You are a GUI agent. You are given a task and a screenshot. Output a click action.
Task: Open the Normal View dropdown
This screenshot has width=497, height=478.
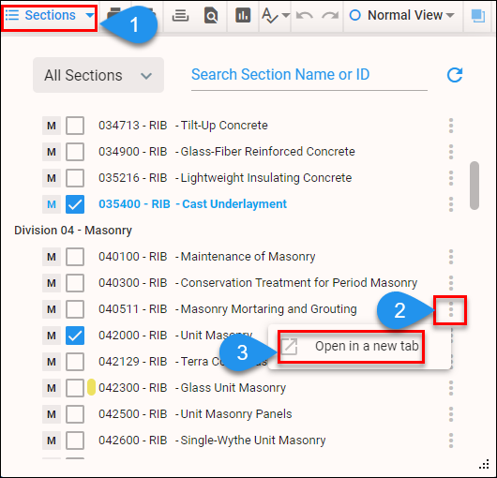click(x=402, y=15)
